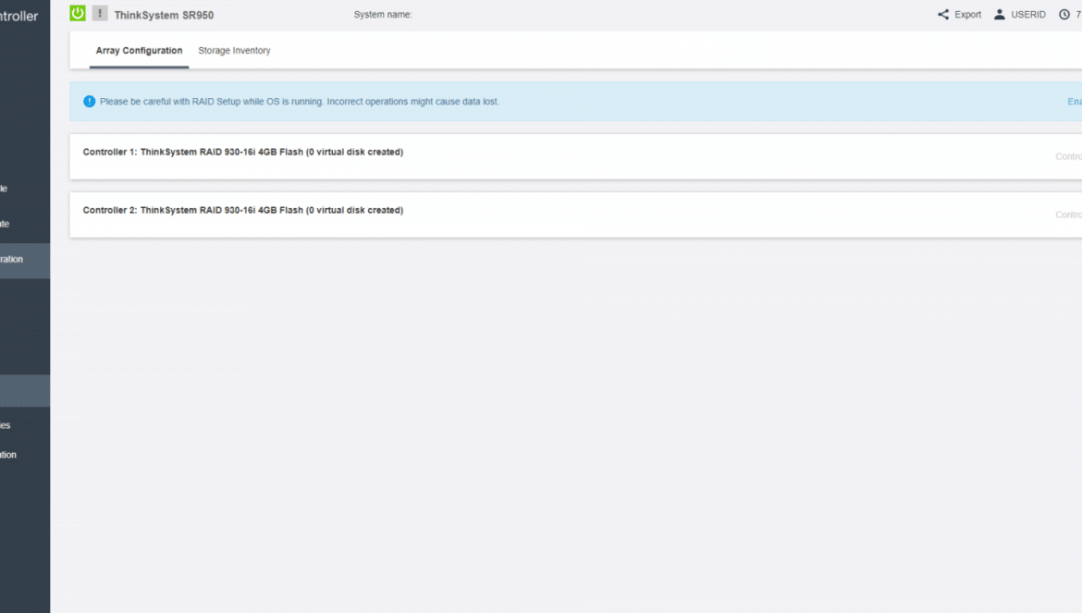Viewport: 1082px width, 613px height.
Task: Switch to the Array Configuration tab
Action: [139, 50]
